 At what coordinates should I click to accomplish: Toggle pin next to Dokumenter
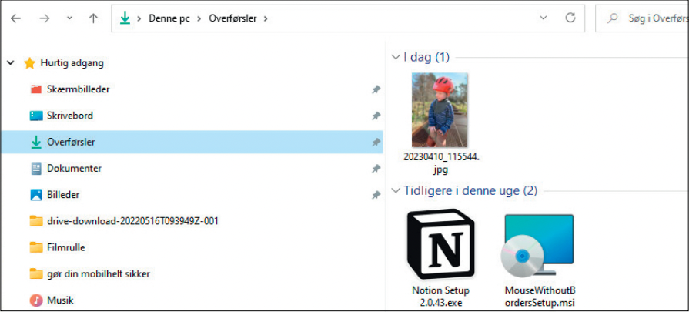[x=376, y=169]
